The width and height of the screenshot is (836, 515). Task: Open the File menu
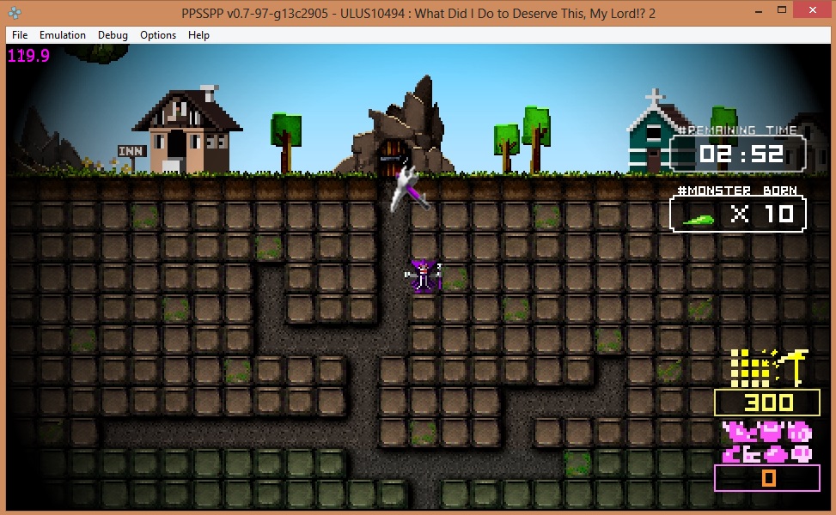coord(20,35)
